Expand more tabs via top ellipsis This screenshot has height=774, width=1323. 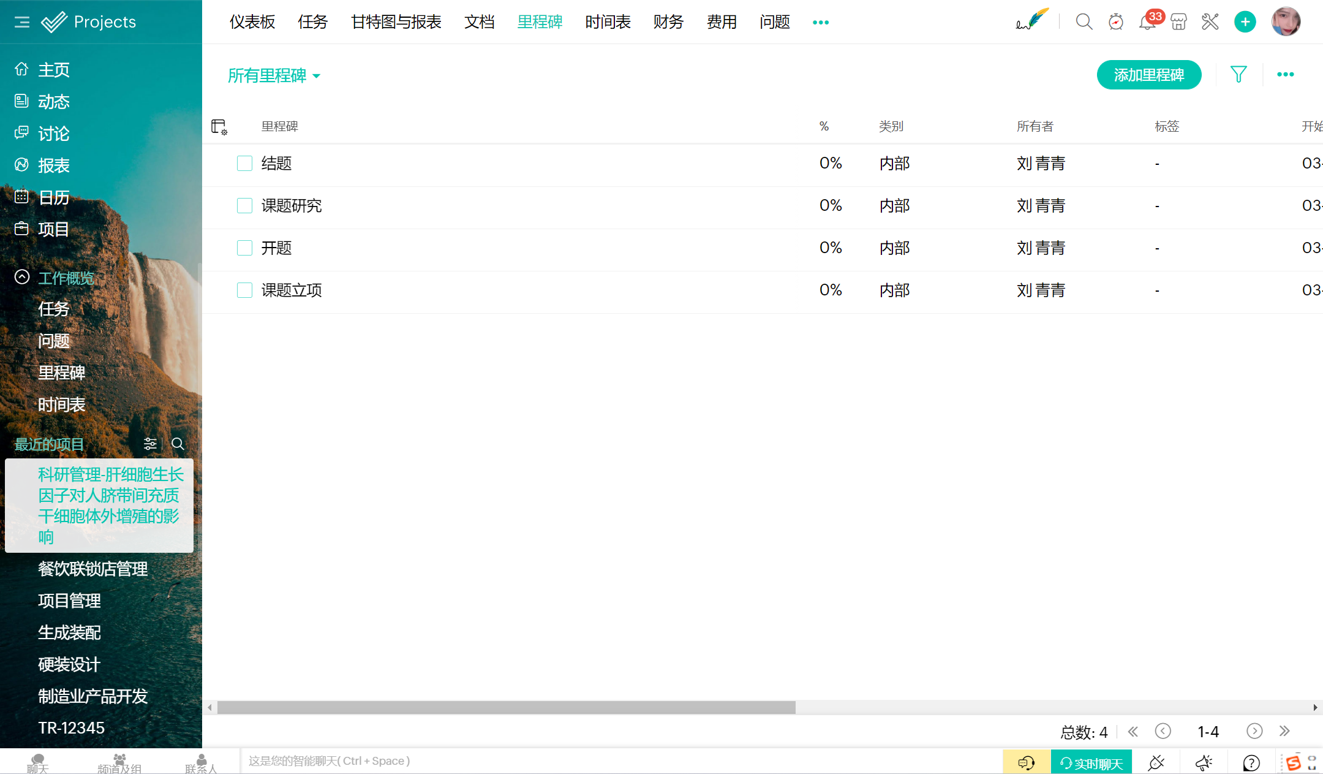(820, 22)
